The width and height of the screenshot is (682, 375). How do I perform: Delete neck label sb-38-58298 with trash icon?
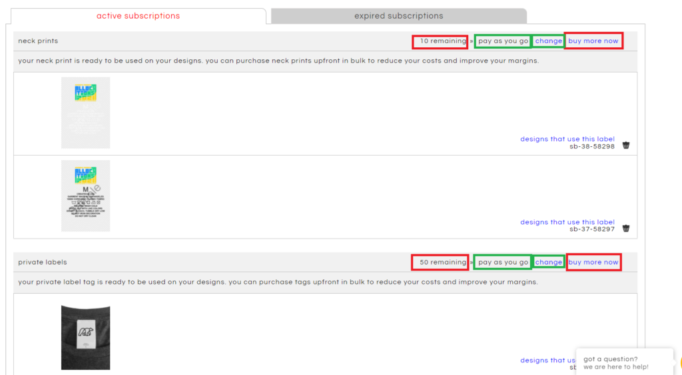pyautogui.click(x=625, y=146)
